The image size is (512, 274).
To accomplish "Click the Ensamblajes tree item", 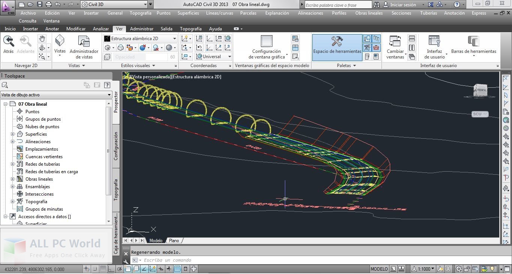I will point(37,187).
